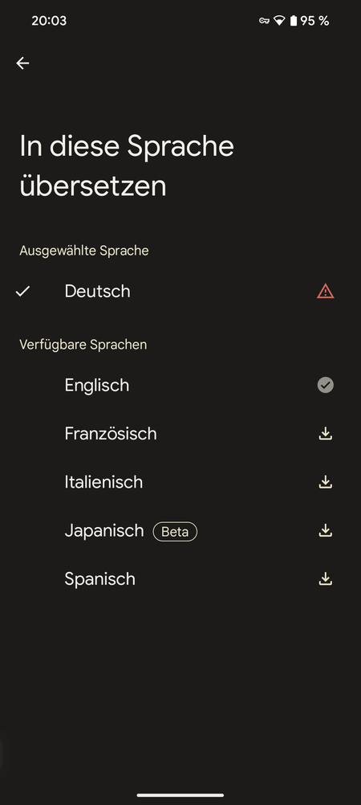Tap the checkmark next to Deutsch
Screen dimensions: 361x805
[22, 292]
